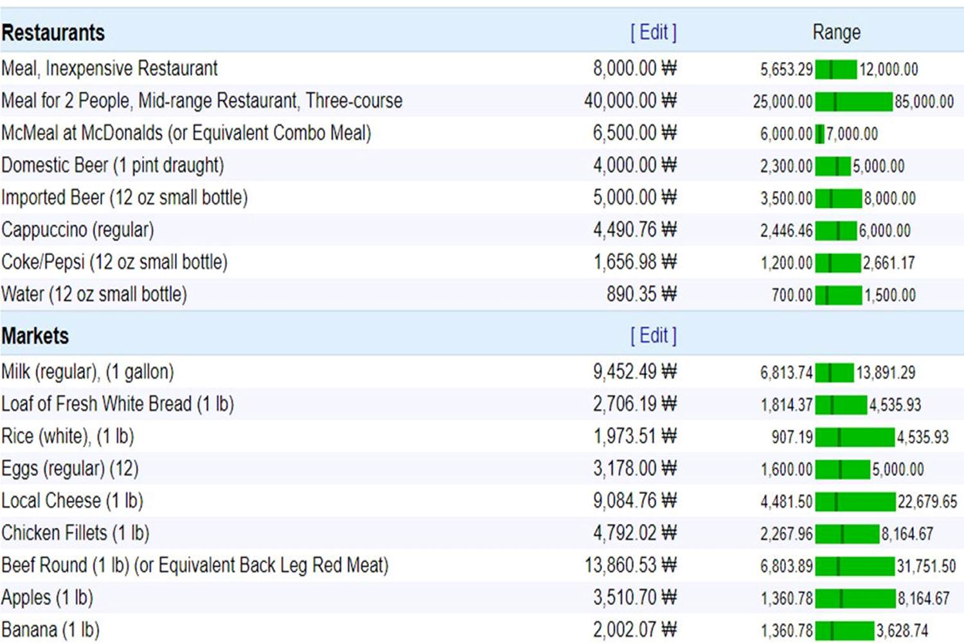Click the Range column header
The height and width of the screenshot is (643, 964).
[836, 32]
